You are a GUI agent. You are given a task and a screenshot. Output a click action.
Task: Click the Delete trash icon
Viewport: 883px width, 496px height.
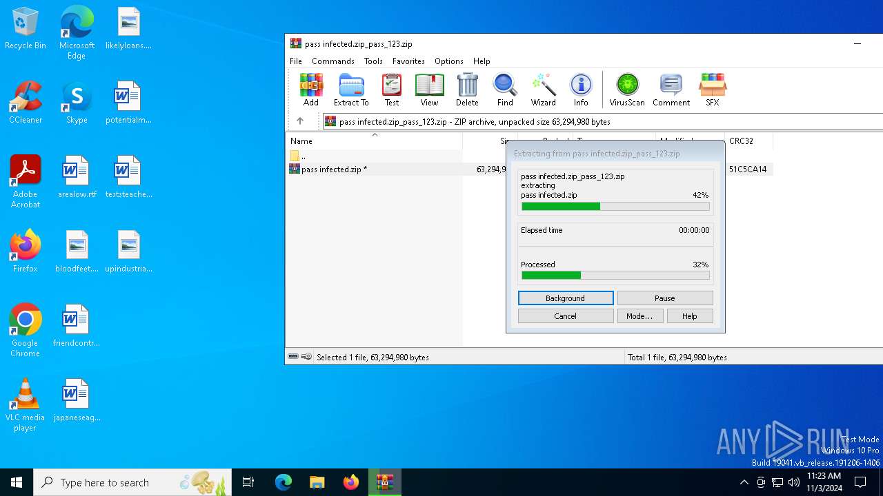467,90
